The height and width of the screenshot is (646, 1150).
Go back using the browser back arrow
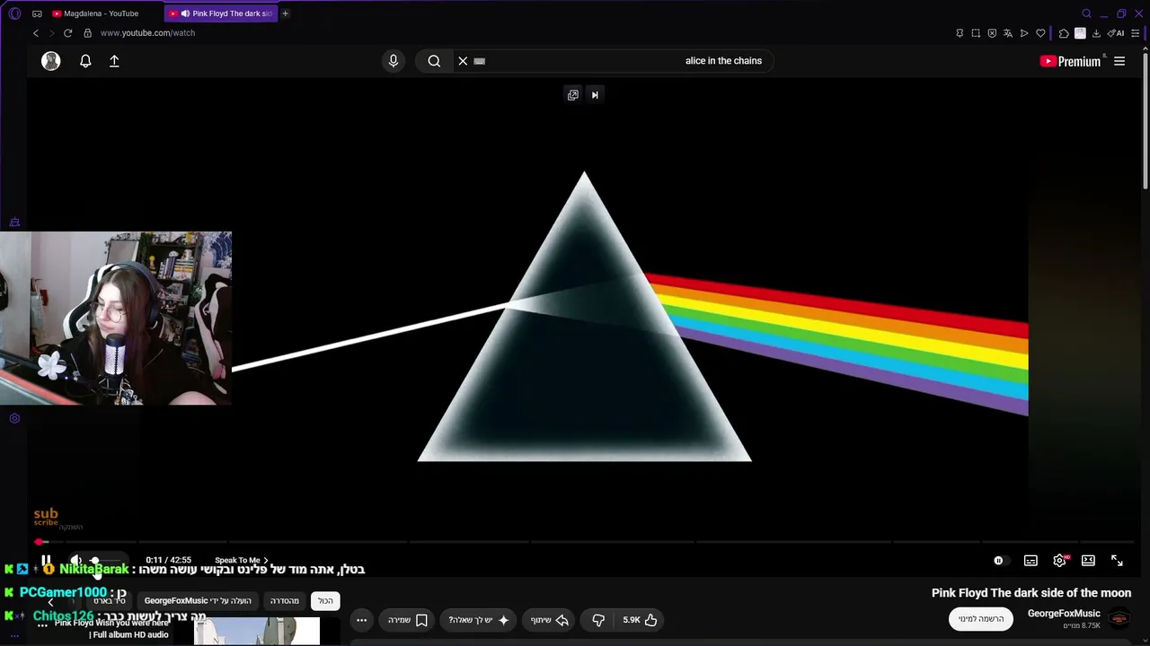tap(36, 33)
